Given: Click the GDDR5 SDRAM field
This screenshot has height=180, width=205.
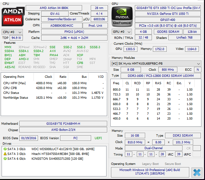Looking at the screenshot, I should pyautogui.click(x=168, y=32).
